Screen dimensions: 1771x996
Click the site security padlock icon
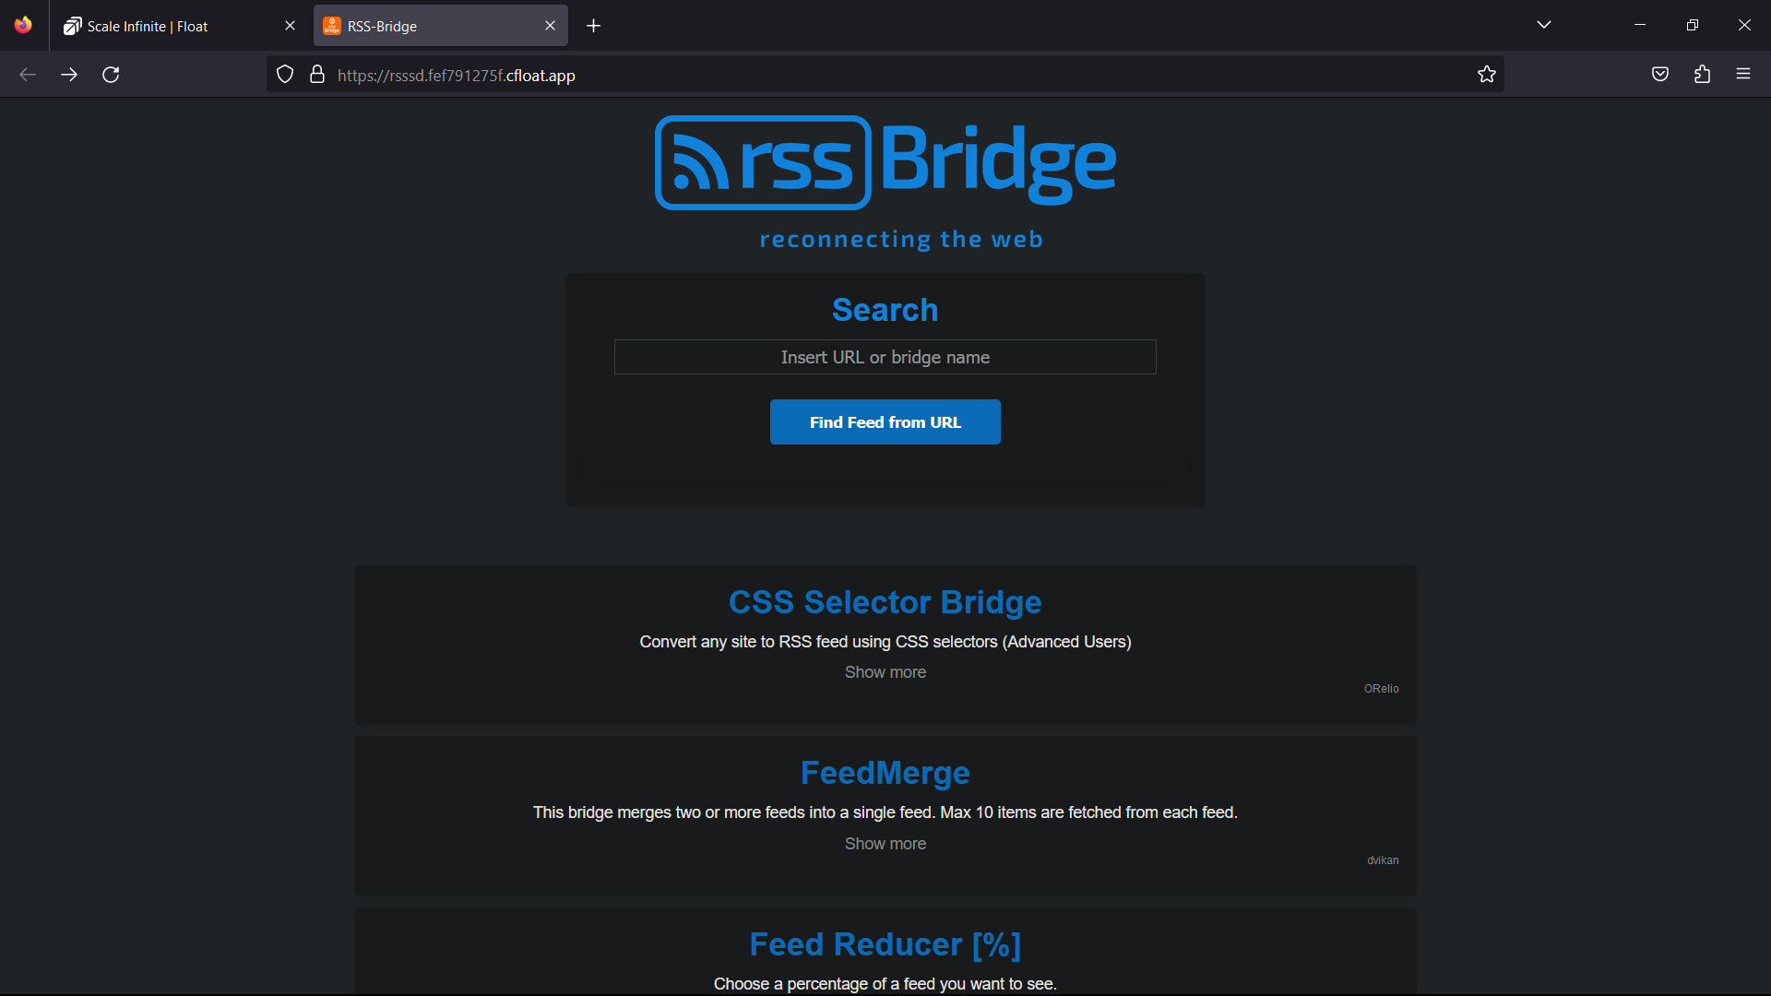(317, 75)
